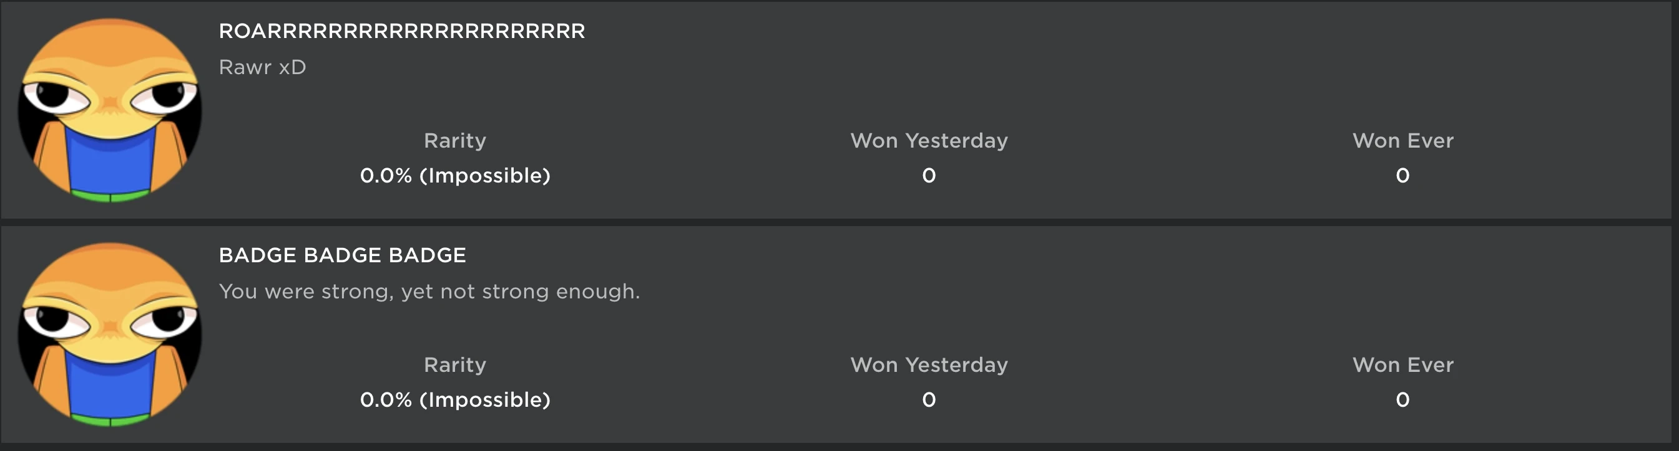The height and width of the screenshot is (451, 1679).
Task: Click Won Yesterday count for ROARRRRR badge
Action: 929,175
